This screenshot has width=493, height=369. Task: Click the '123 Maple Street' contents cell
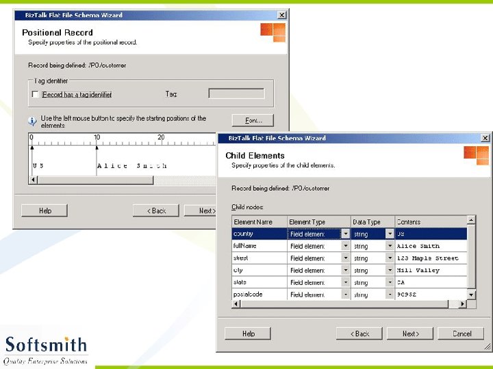pyautogui.click(x=431, y=258)
